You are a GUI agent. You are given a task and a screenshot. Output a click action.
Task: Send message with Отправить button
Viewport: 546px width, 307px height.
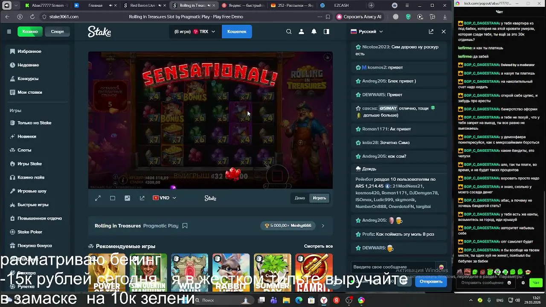point(431,281)
